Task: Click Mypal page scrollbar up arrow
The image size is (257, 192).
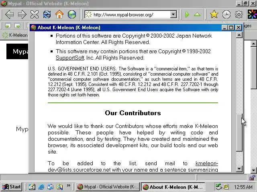Action: [253, 44]
